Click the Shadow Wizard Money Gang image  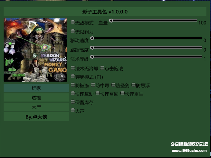tap(35, 50)
